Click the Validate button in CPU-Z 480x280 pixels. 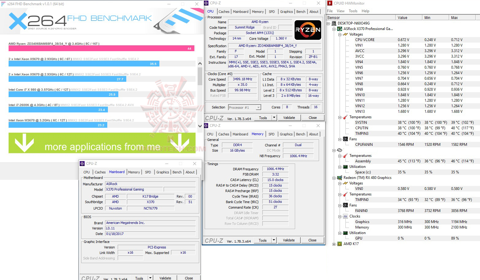tap(289, 117)
